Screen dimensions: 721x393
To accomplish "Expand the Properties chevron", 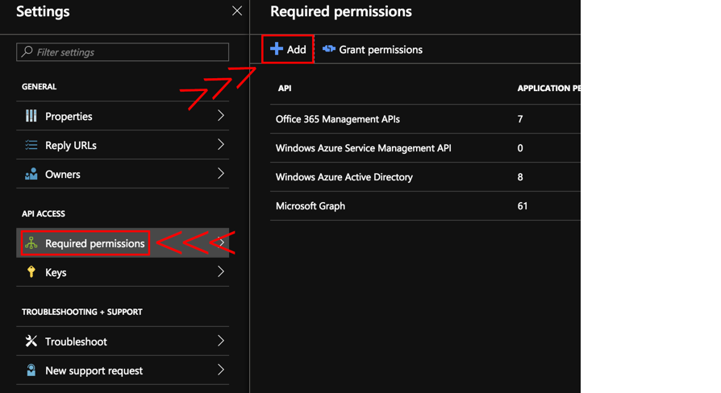I will pyautogui.click(x=221, y=116).
